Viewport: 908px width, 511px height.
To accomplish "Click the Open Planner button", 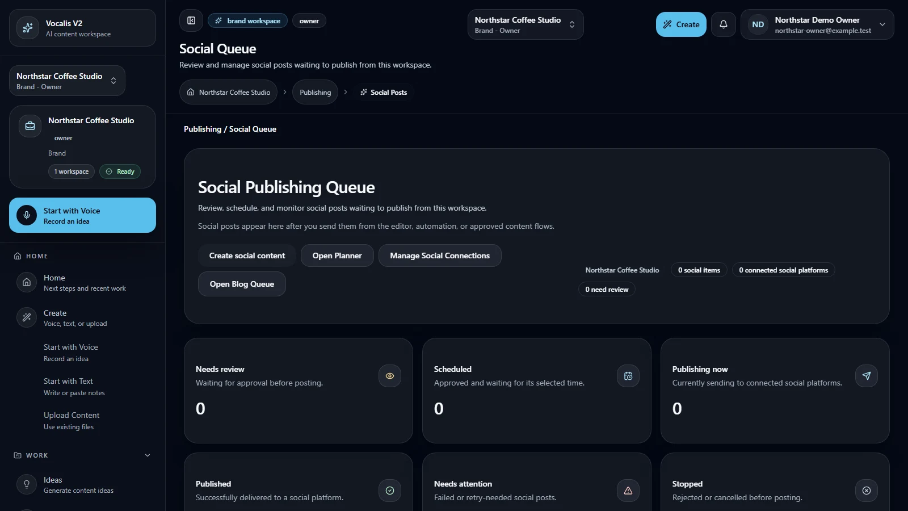I will [337, 256].
